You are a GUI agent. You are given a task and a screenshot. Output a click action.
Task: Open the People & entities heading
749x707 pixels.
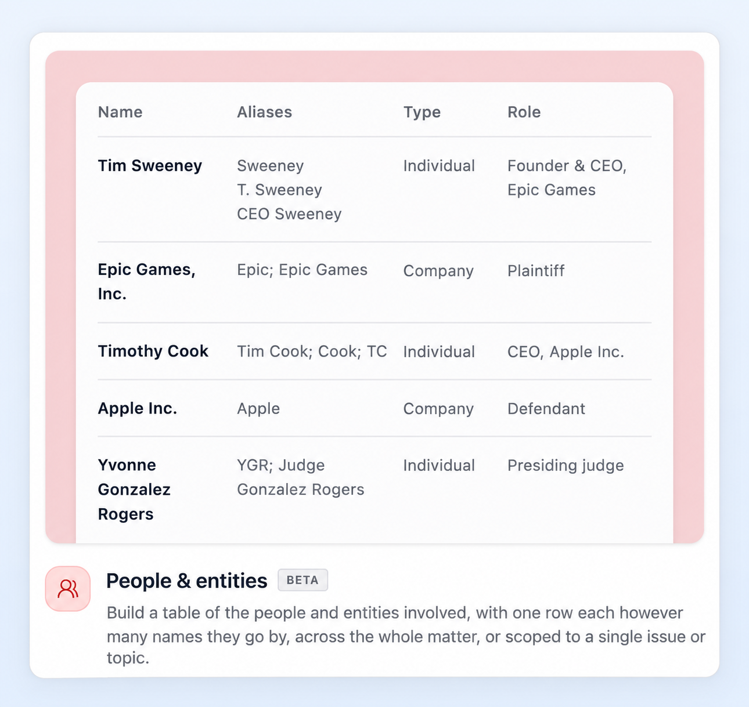(x=186, y=581)
